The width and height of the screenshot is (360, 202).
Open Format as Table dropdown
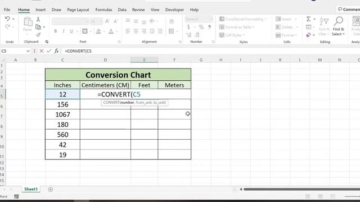[237, 27]
